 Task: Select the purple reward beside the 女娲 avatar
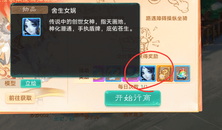(130, 73)
